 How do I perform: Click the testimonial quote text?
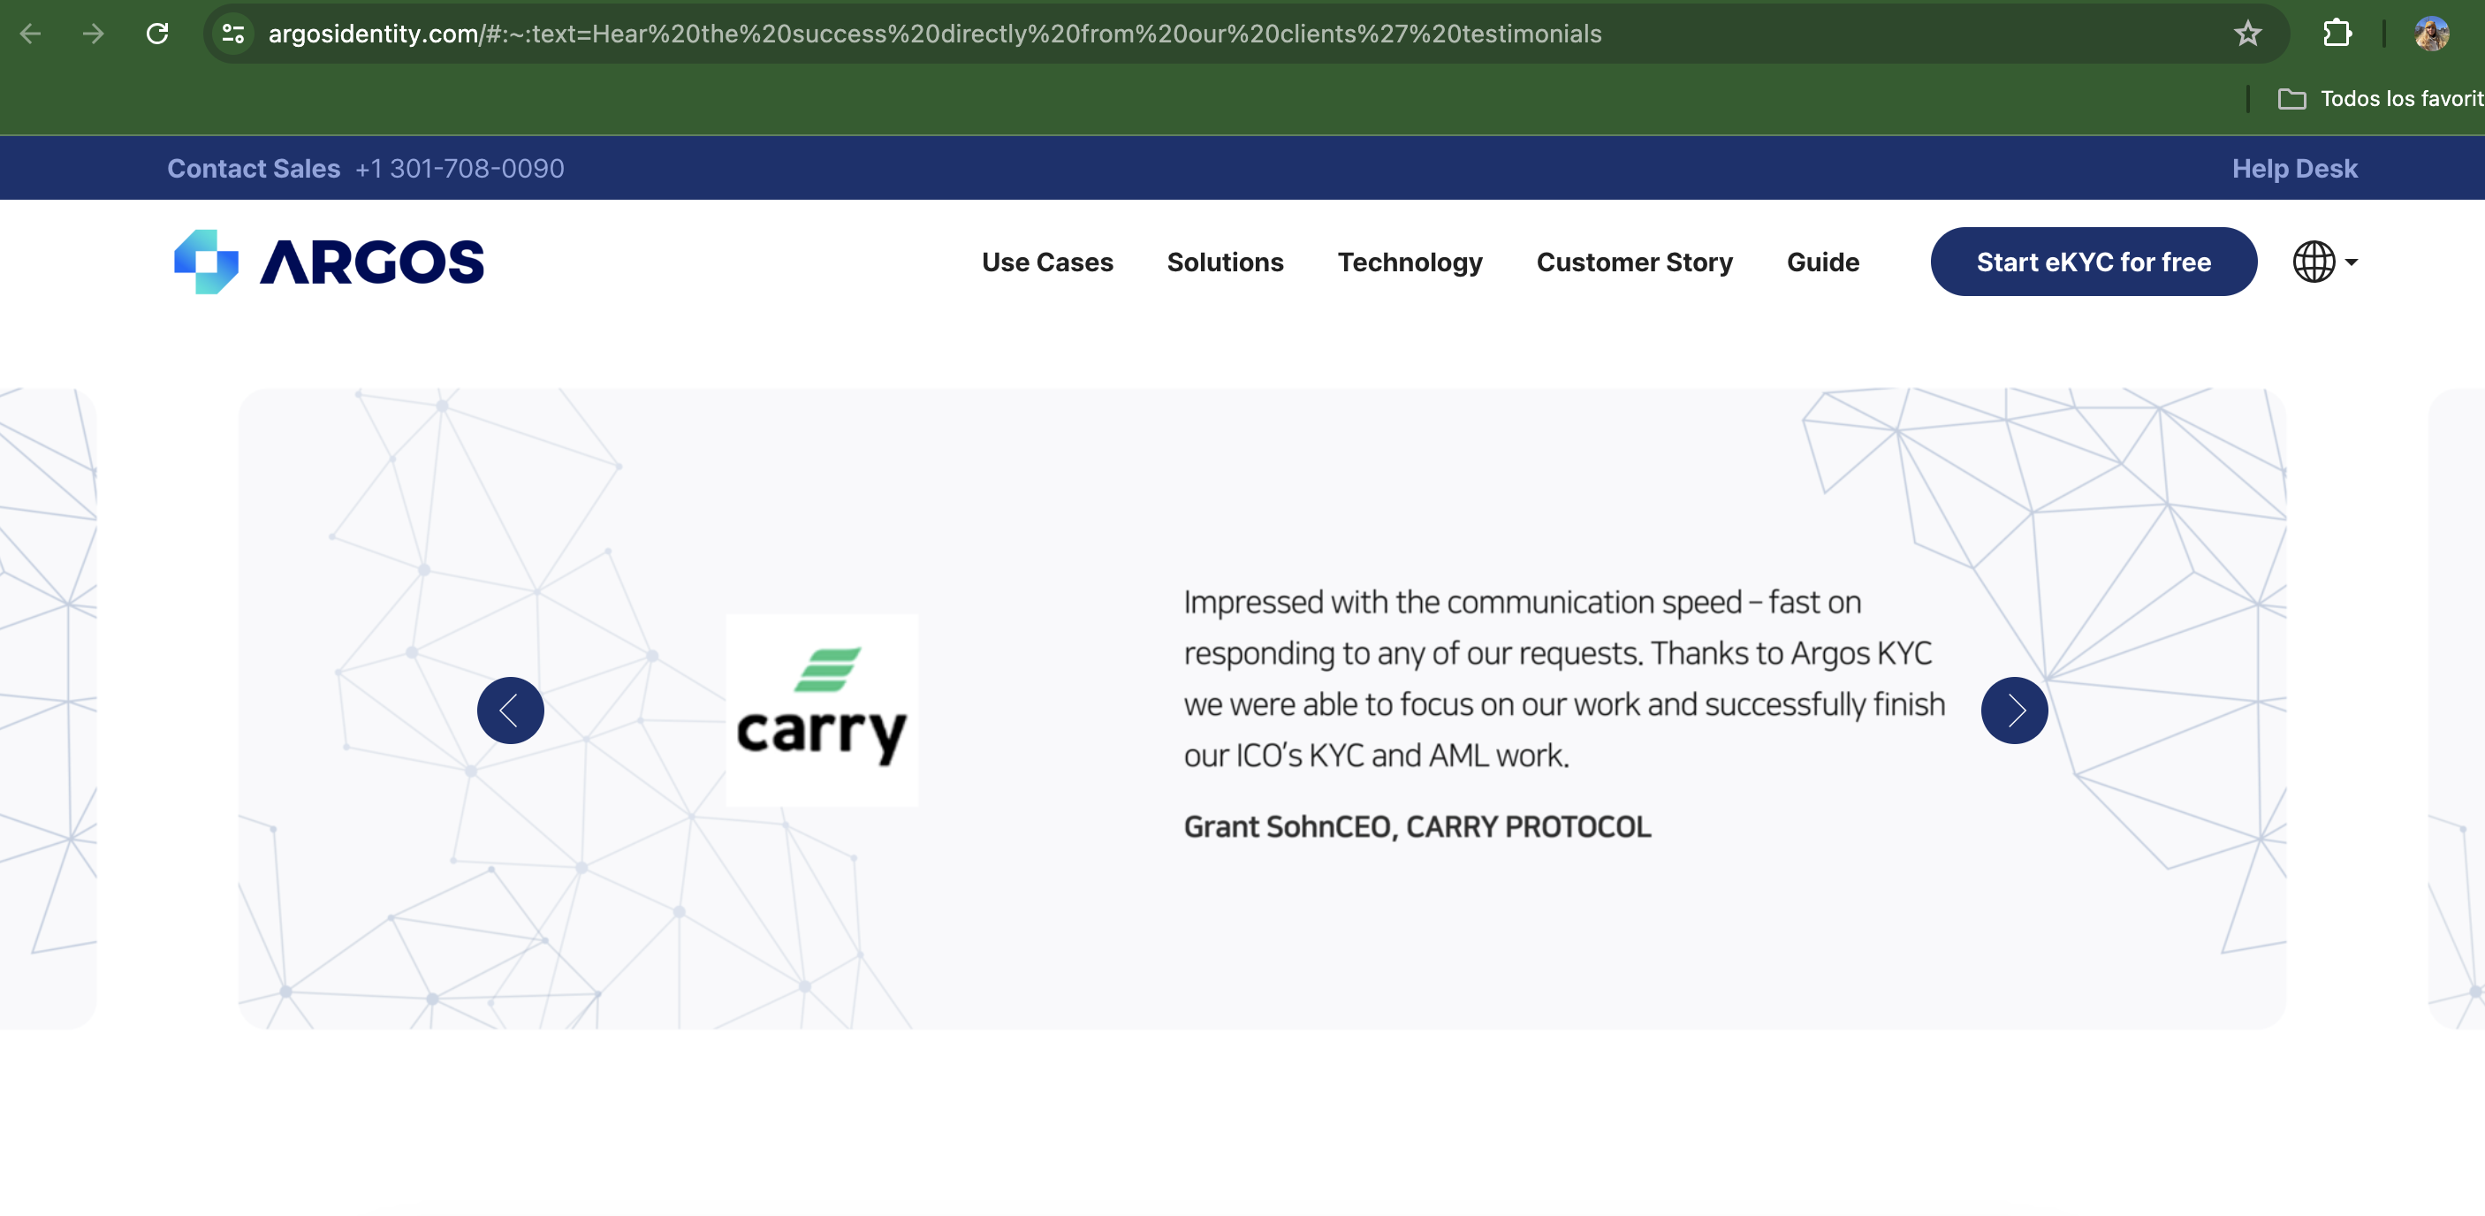tap(1564, 678)
